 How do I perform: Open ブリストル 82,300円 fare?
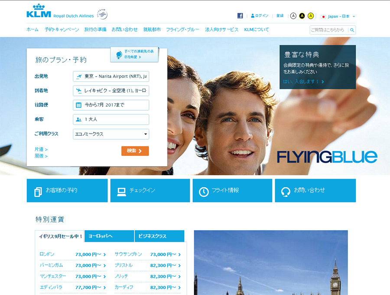coord(147,266)
